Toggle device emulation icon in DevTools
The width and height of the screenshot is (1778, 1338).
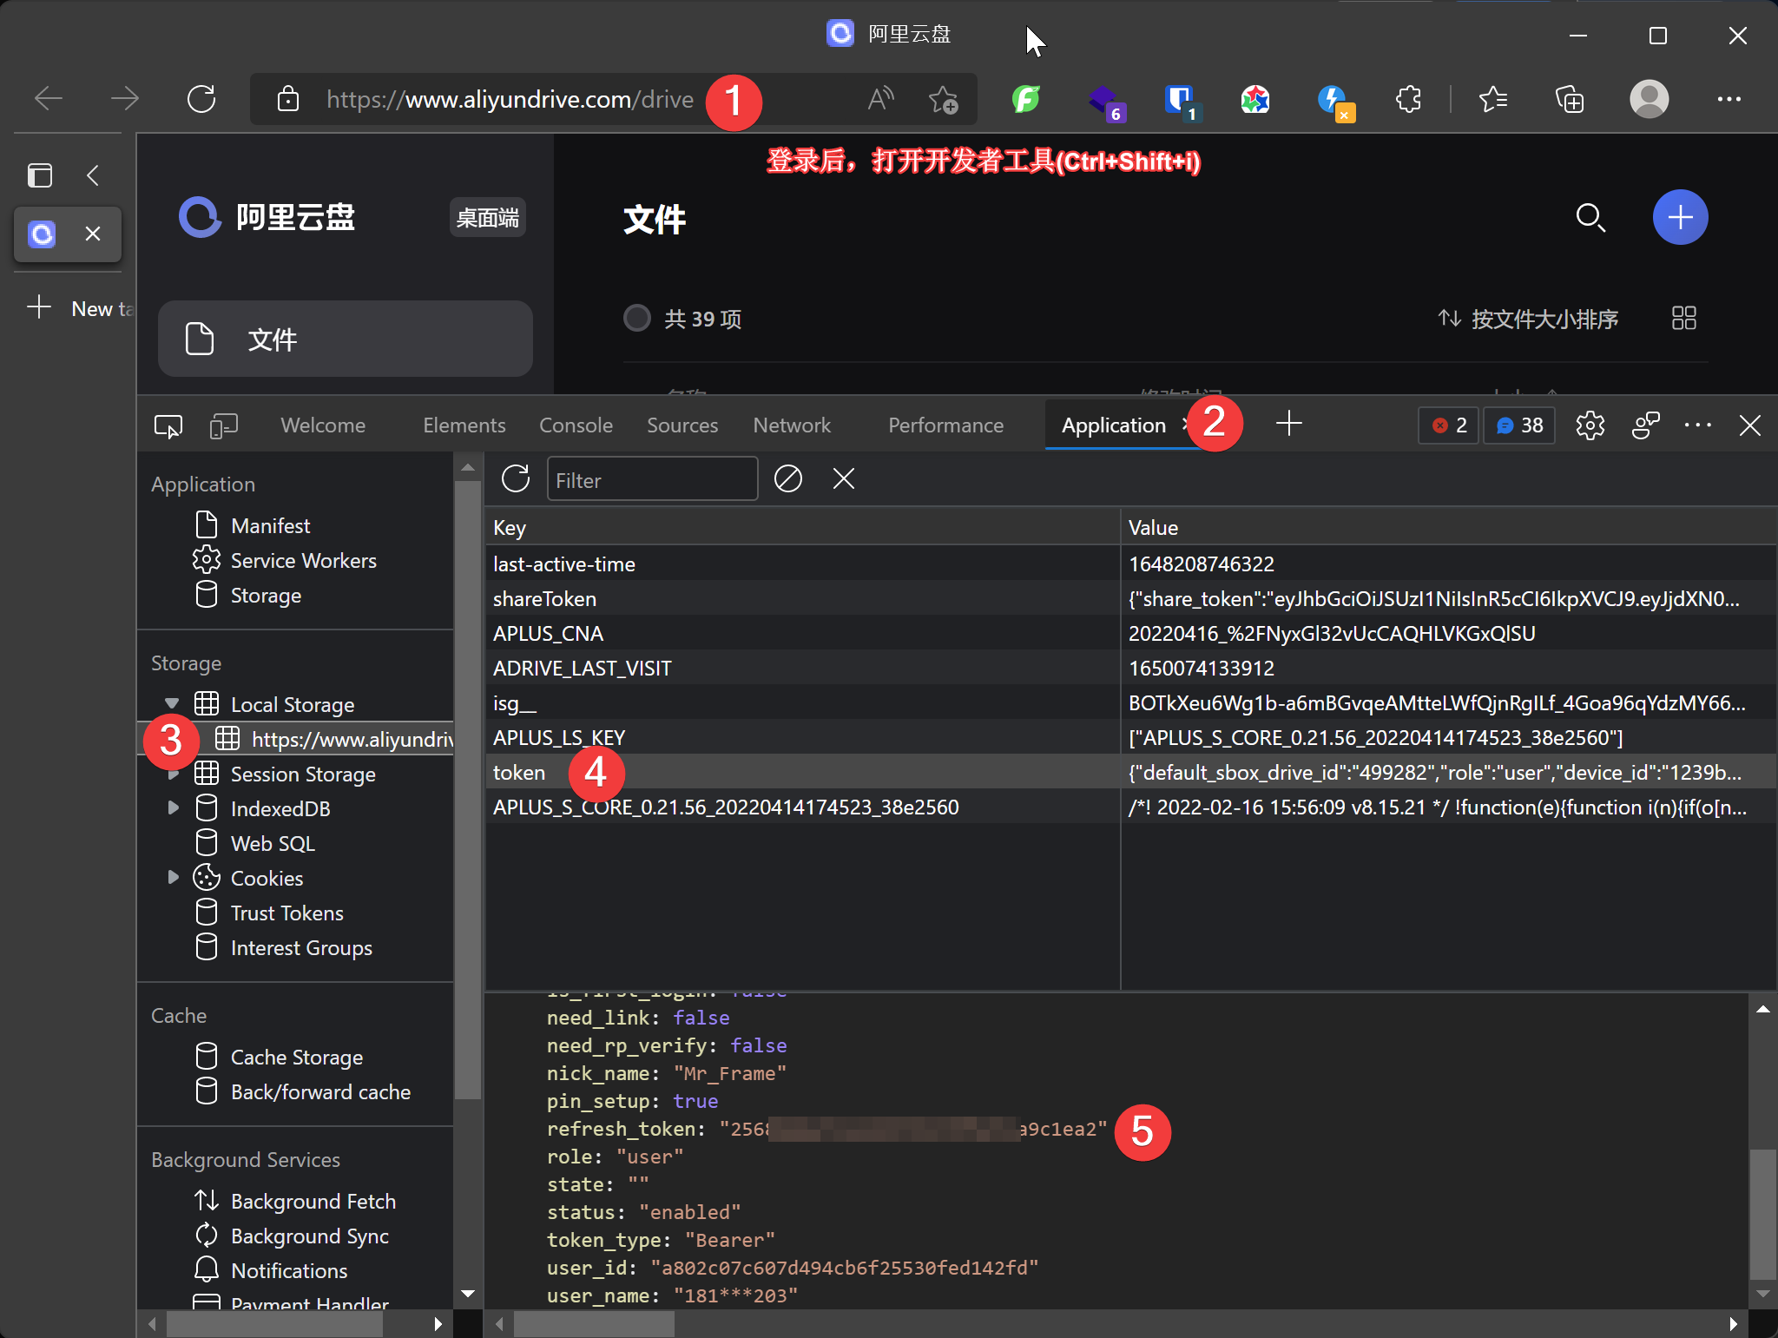point(223,425)
